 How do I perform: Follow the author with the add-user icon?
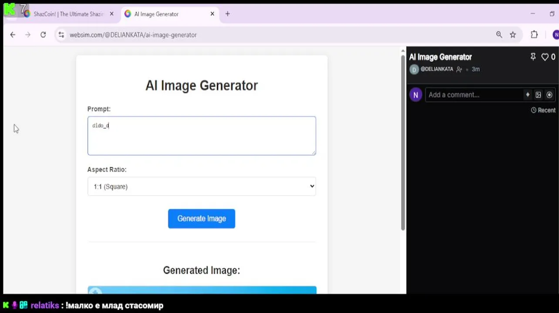(459, 70)
